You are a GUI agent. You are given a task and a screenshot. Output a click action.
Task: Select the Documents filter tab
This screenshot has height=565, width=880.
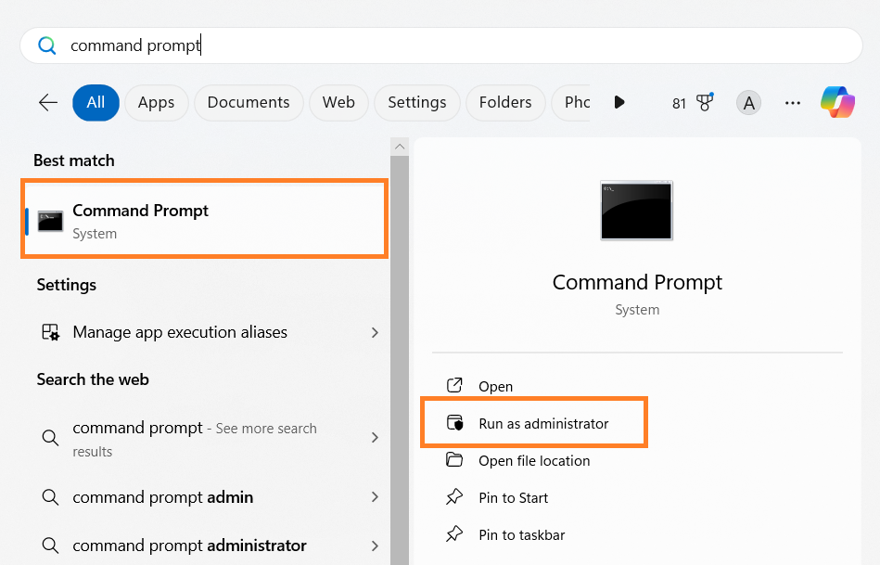click(x=249, y=103)
